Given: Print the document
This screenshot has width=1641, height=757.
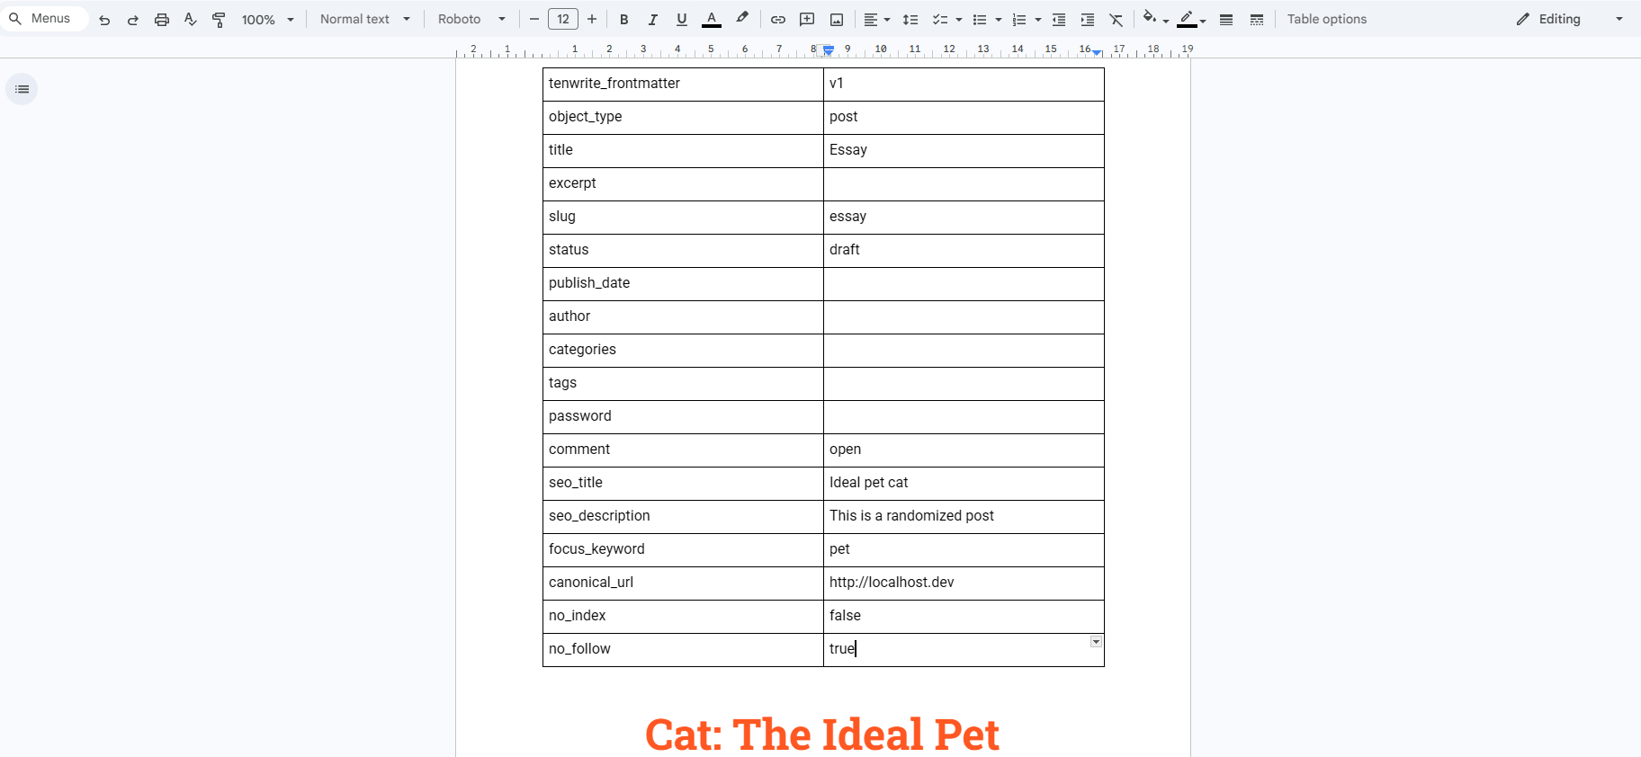Looking at the screenshot, I should pyautogui.click(x=162, y=19).
